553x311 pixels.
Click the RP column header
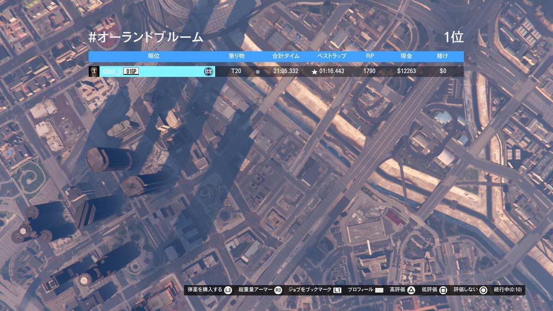click(x=370, y=56)
